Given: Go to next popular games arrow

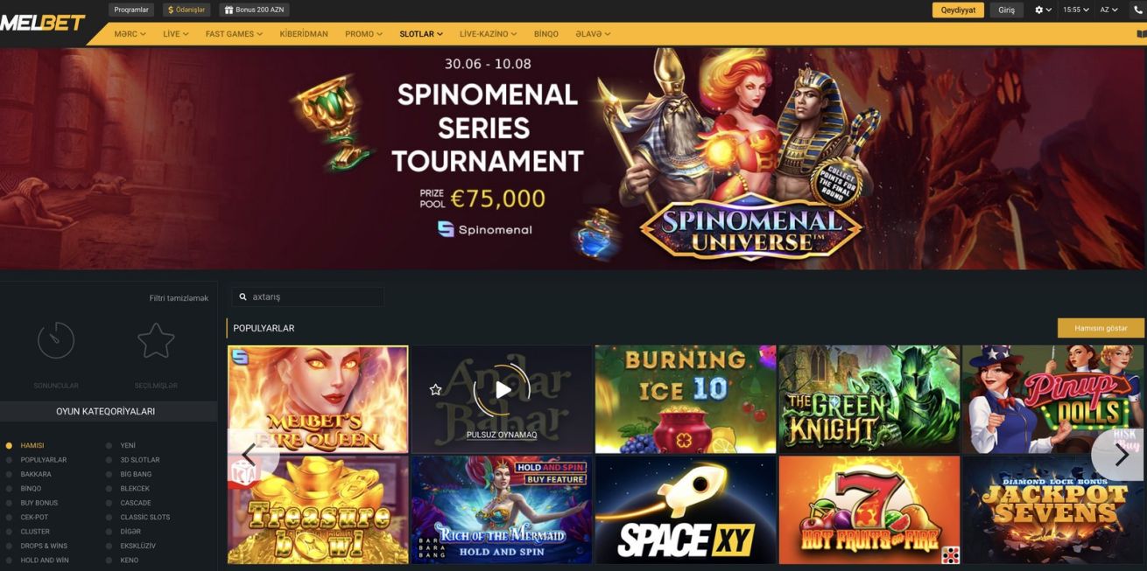Looking at the screenshot, I should point(1121,455).
